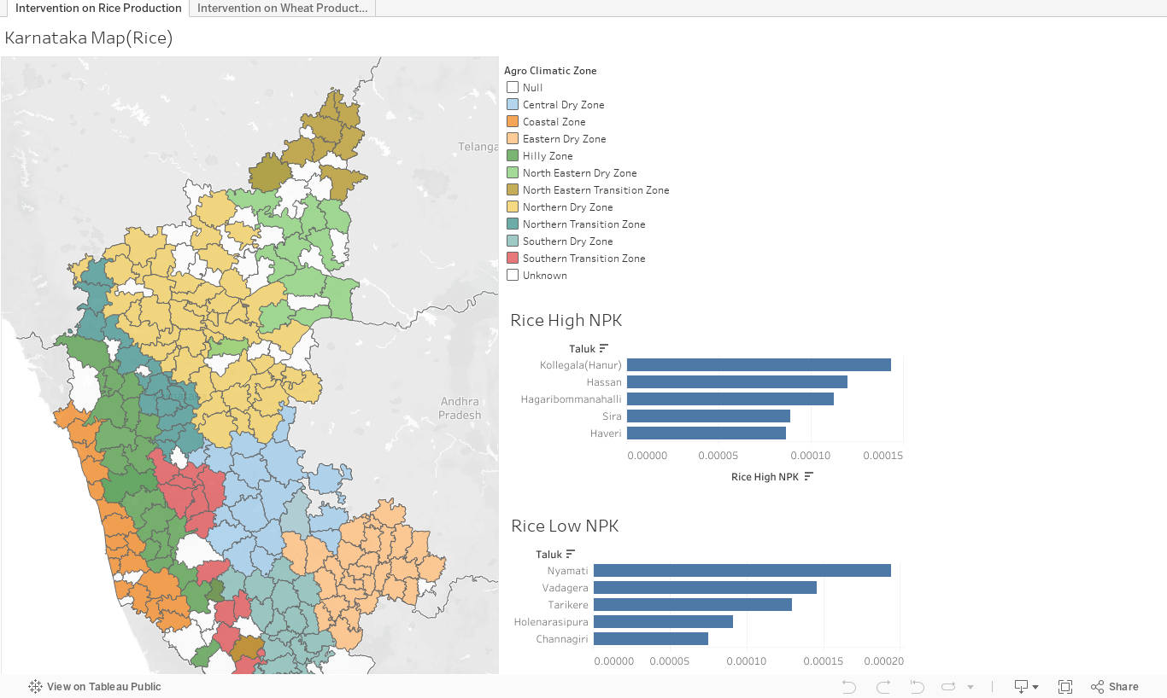Click sort icon next to Taluk in Rice High NPK
1167x698 pixels.
click(604, 348)
